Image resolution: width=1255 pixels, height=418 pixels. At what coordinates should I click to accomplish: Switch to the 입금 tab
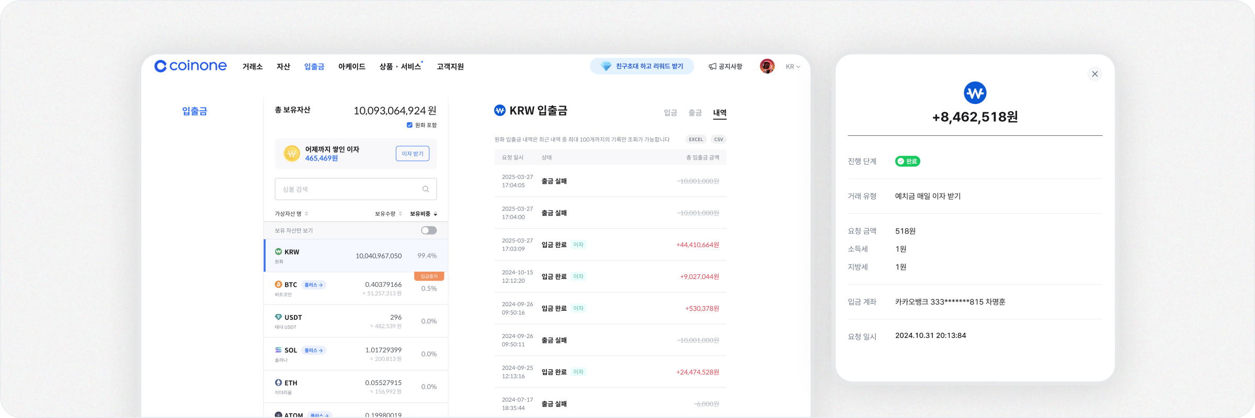pos(670,113)
